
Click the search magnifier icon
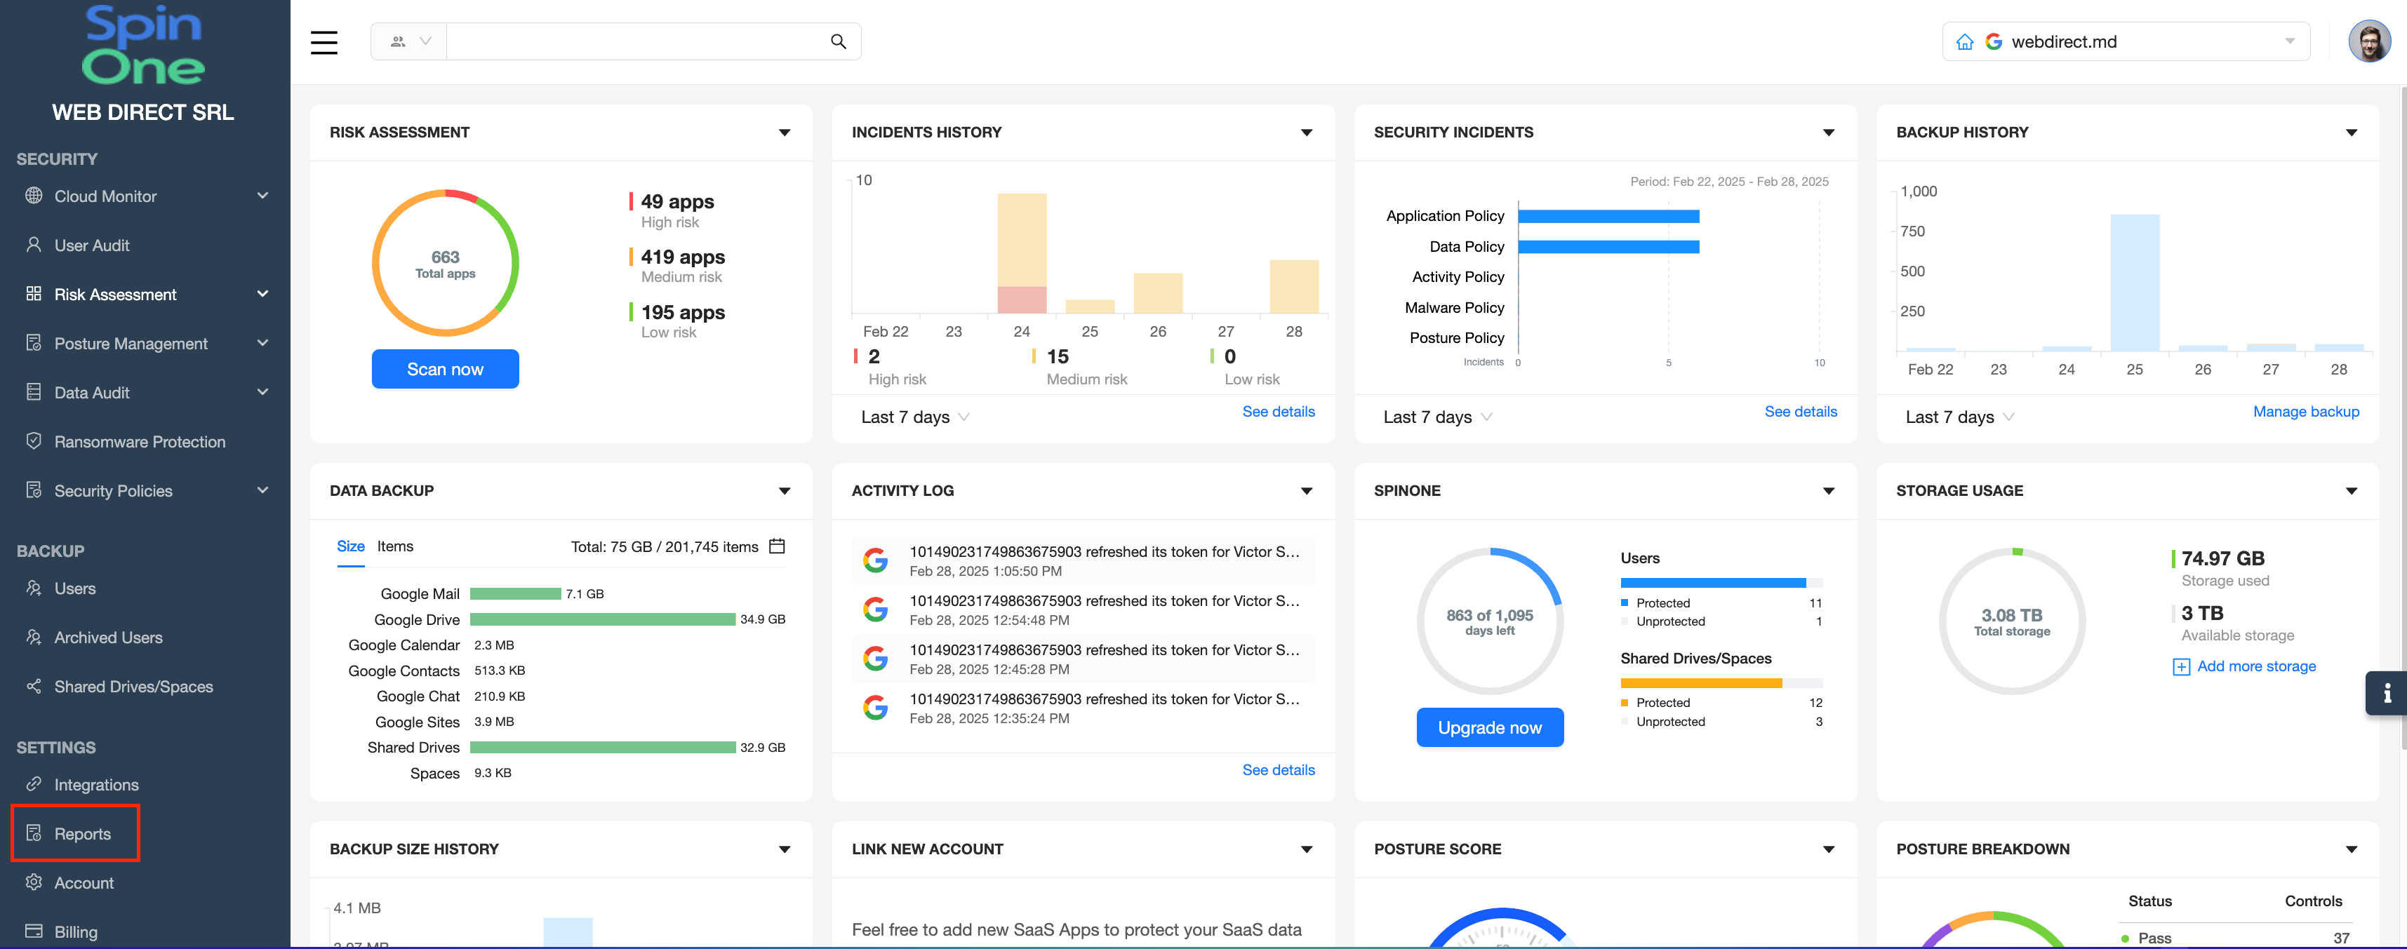point(838,42)
